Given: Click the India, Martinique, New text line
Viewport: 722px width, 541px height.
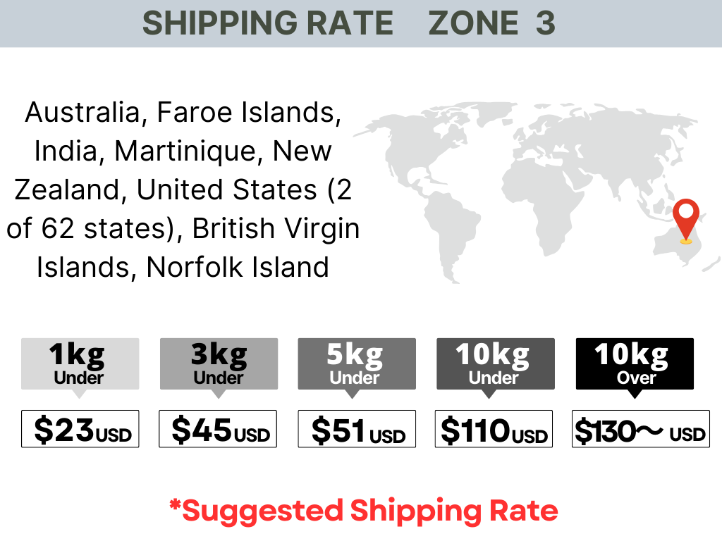Looking at the screenshot, I should pos(183,151).
